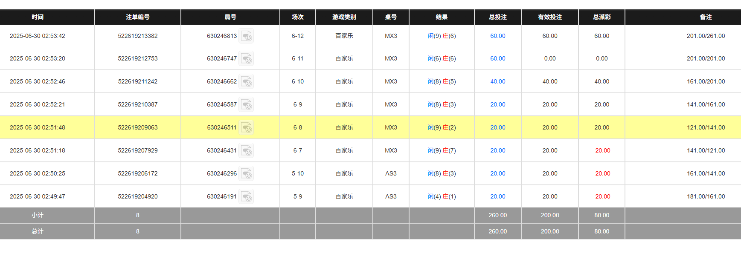
Task: Click the 注单编号 column header
Action: pos(137,17)
